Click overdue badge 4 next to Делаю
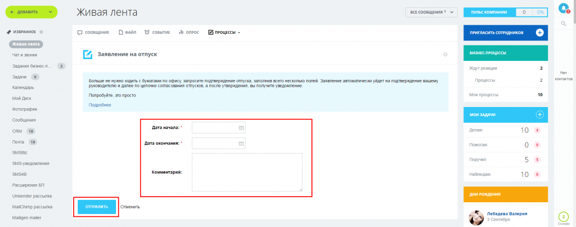The width and height of the screenshot is (576, 227). (537, 130)
